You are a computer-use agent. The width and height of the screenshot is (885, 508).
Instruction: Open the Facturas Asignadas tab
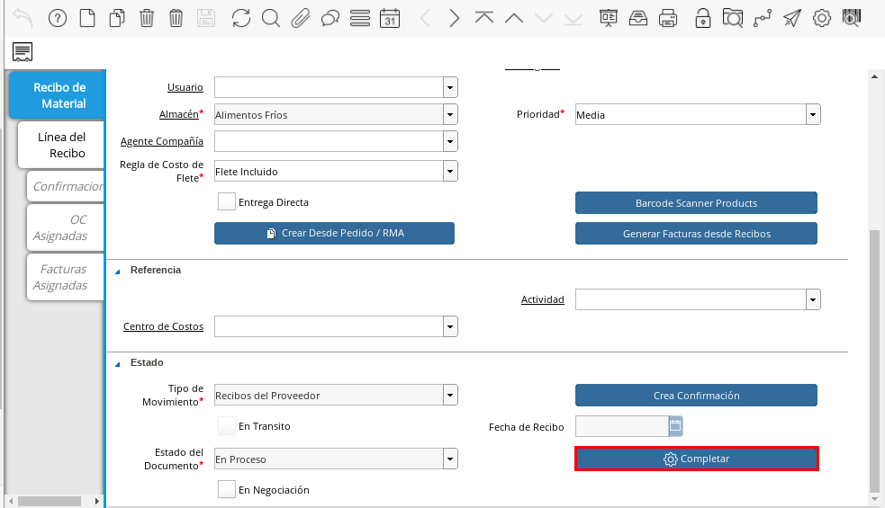pyautogui.click(x=61, y=277)
